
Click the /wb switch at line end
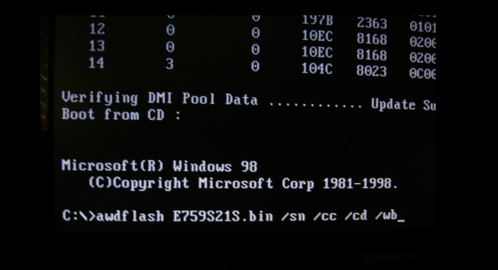(386, 216)
